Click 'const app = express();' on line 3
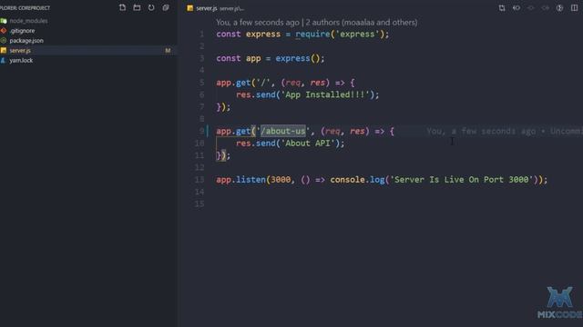Image resolution: width=583 pixels, height=327 pixels. 271,58
